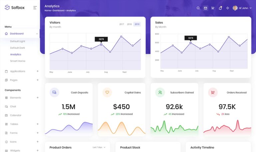This screenshot has height=152, width=256.
Task: Open the shopping cart icon
Action: (x=213, y=8)
